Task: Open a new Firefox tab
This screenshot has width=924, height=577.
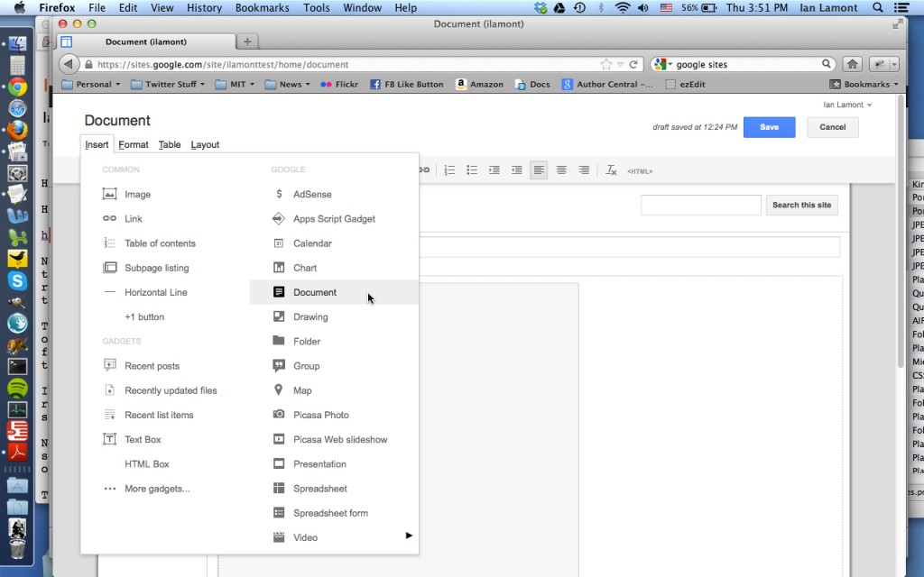Action: click(247, 41)
